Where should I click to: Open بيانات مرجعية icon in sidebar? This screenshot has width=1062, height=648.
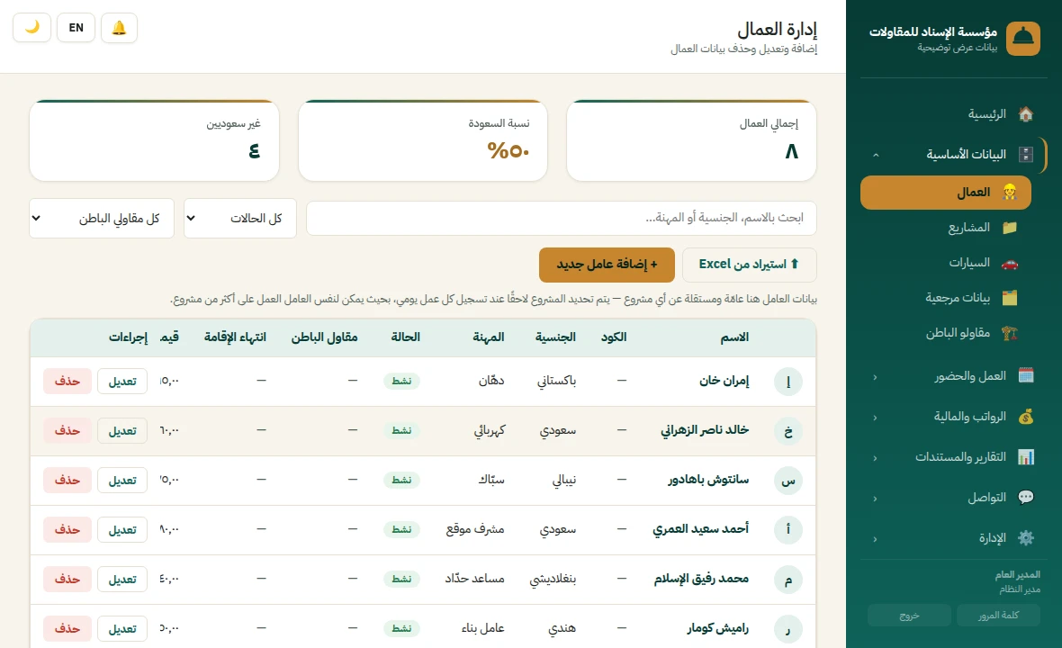[x=1009, y=298]
